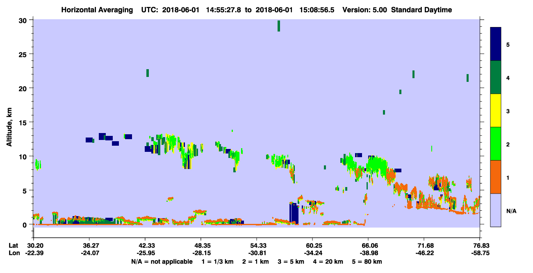The image size is (533, 273).
Task: Click legend entry '4 = 20 km'
Action: (x=328, y=262)
